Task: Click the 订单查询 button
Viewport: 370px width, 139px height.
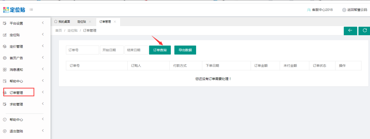Action: click(x=160, y=50)
